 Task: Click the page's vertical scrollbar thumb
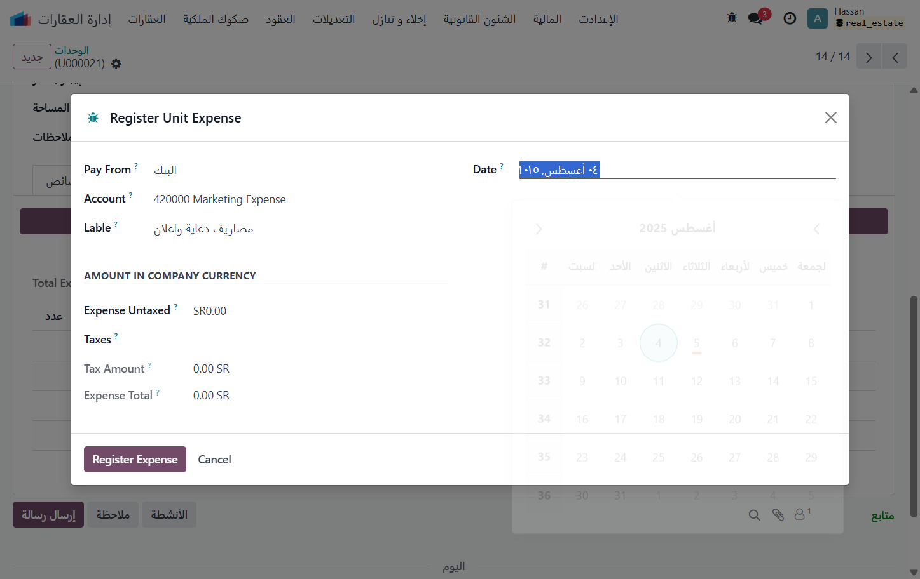click(x=914, y=406)
